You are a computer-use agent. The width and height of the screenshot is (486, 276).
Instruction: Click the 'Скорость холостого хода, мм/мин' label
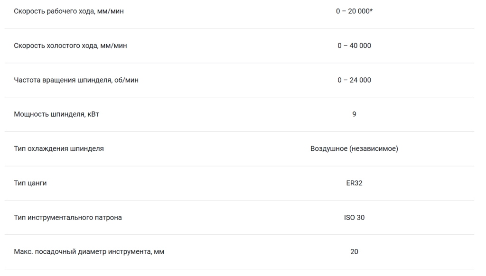pos(70,46)
